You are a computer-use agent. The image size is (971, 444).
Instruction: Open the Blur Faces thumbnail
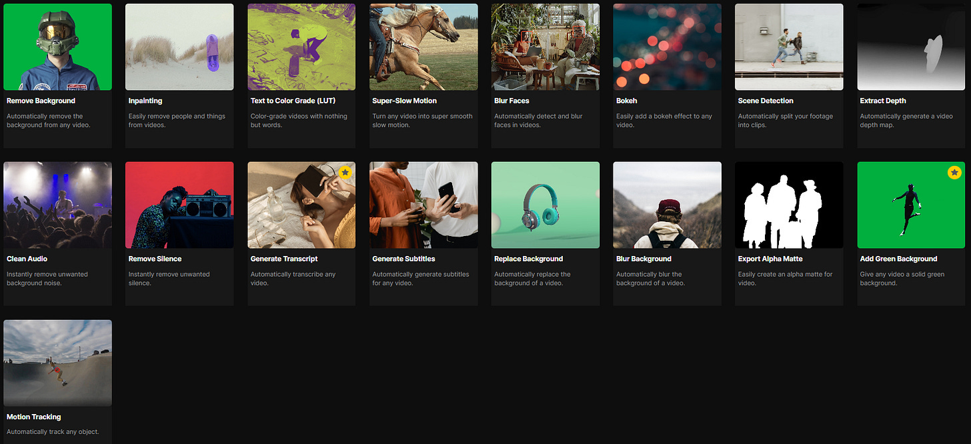click(x=546, y=47)
